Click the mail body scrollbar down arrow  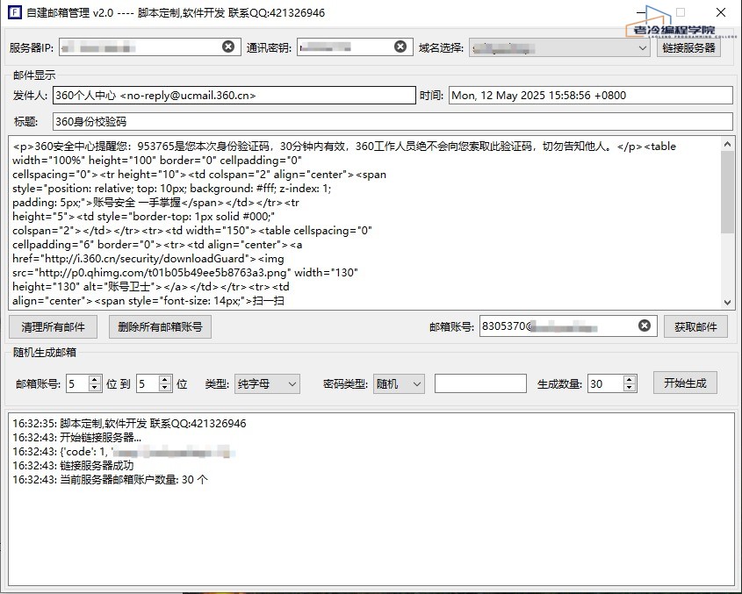coord(727,303)
